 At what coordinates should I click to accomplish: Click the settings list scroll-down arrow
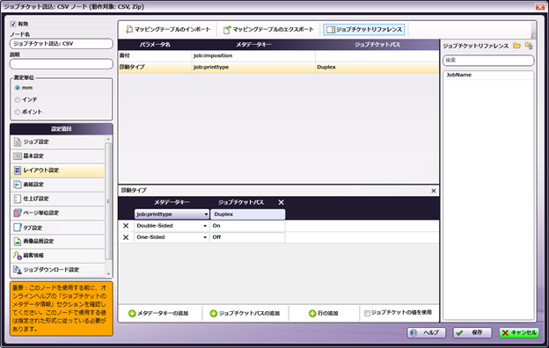point(108,274)
